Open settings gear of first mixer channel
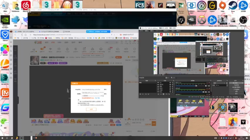 coord(209,86)
